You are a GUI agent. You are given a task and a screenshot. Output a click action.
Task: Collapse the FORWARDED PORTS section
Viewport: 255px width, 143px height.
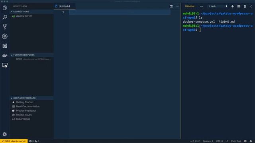[x=32, y=55]
